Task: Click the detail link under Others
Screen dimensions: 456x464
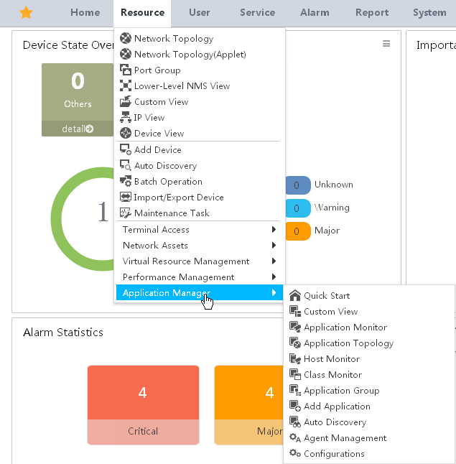Action: click(78, 129)
